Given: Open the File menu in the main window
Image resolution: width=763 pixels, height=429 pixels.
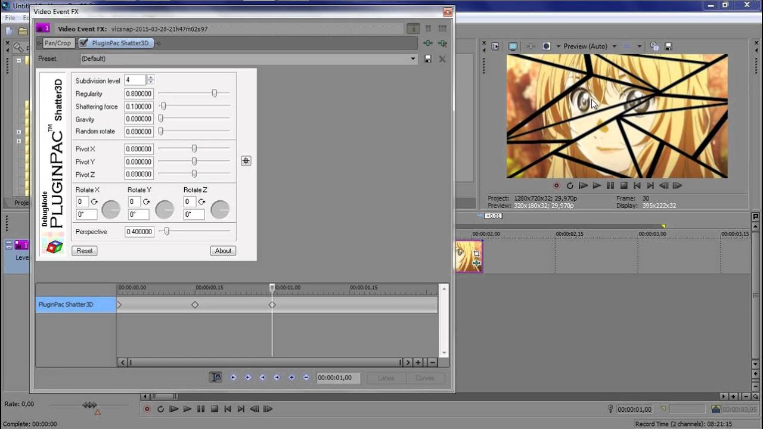Looking at the screenshot, I should (x=10, y=18).
